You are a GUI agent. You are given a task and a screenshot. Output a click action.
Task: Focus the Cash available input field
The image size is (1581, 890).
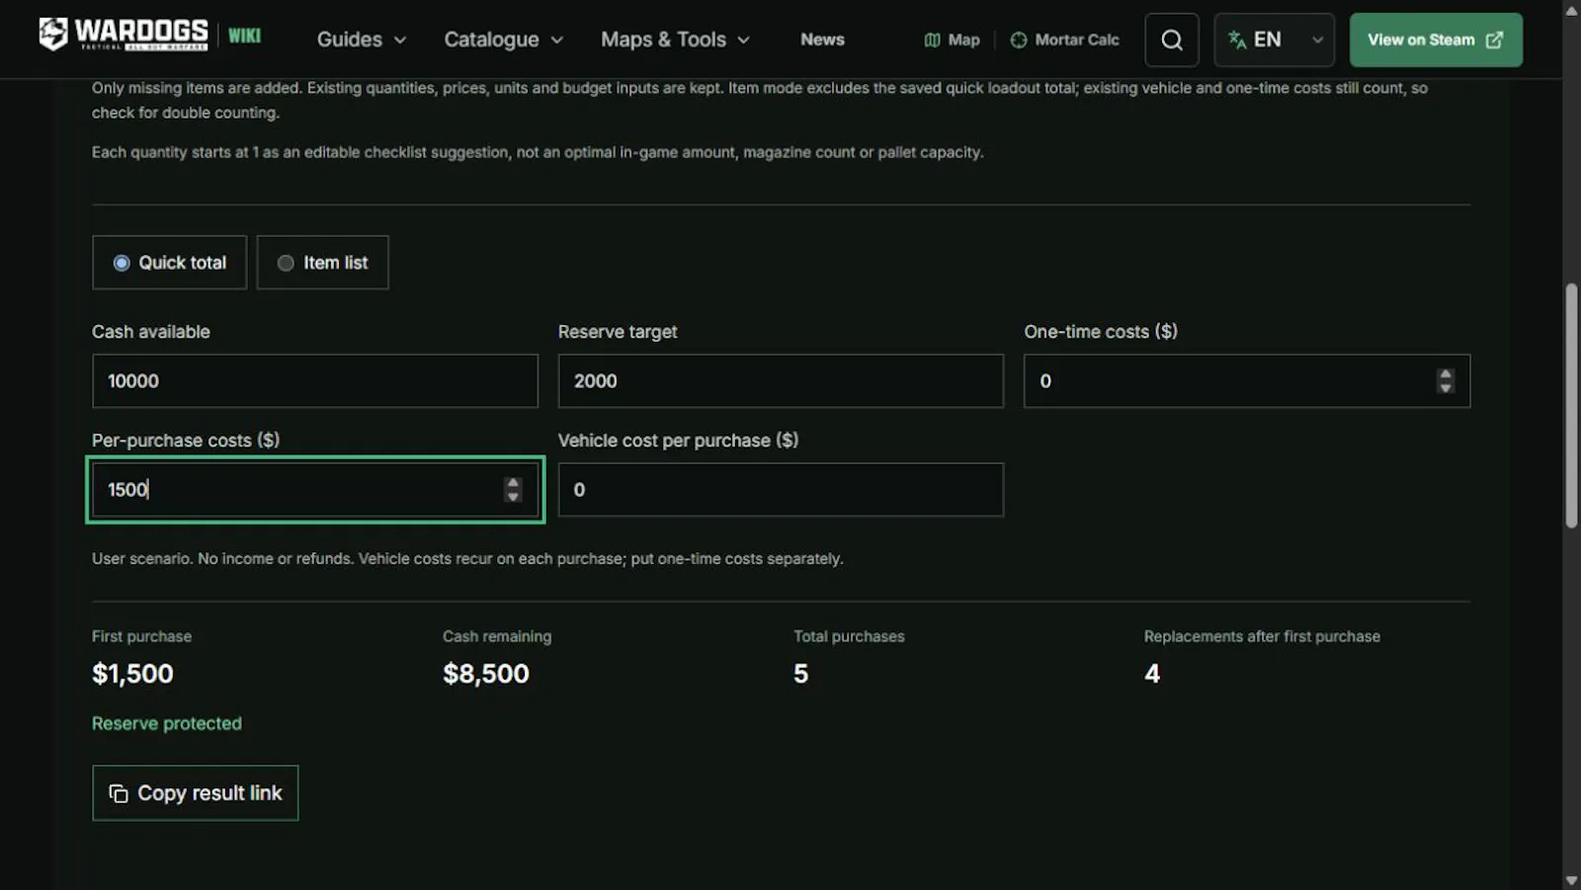(x=315, y=381)
